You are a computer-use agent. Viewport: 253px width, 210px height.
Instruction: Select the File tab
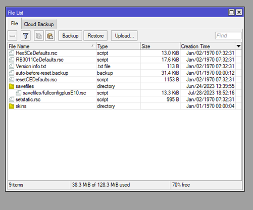click(15, 24)
